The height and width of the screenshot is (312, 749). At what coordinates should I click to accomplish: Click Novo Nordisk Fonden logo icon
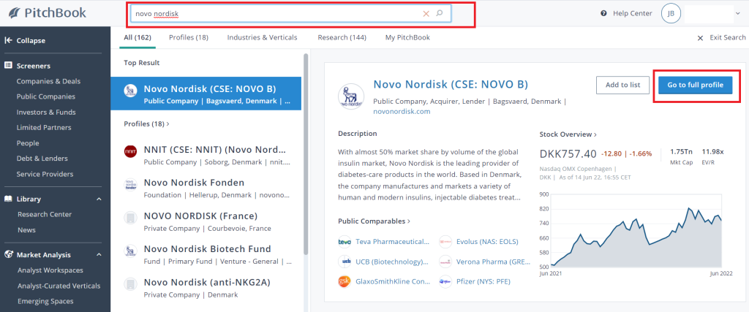click(x=130, y=184)
